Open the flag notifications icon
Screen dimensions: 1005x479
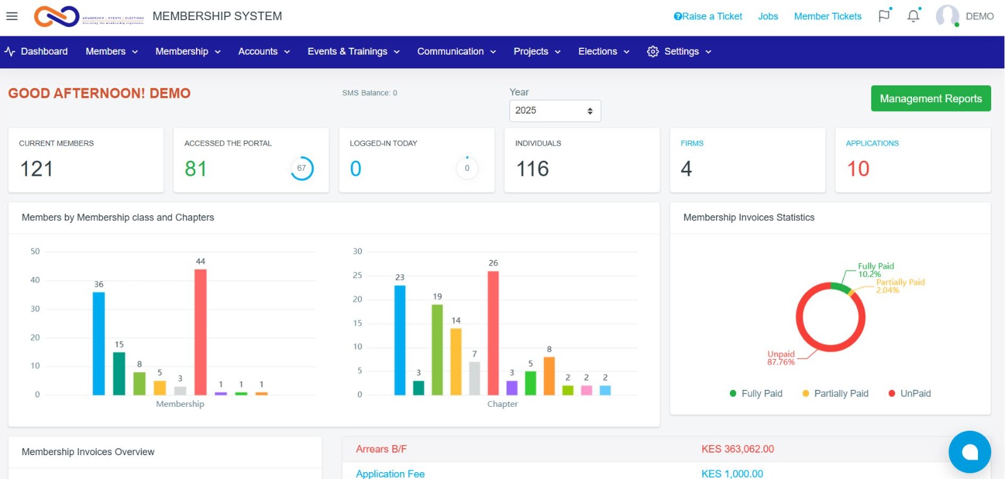[x=884, y=16]
